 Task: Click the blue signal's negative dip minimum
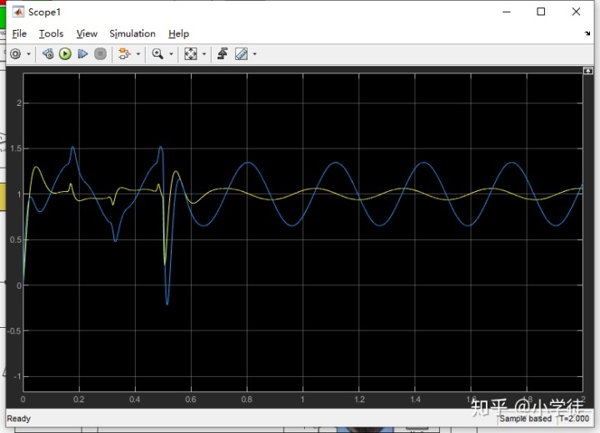click(x=167, y=304)
